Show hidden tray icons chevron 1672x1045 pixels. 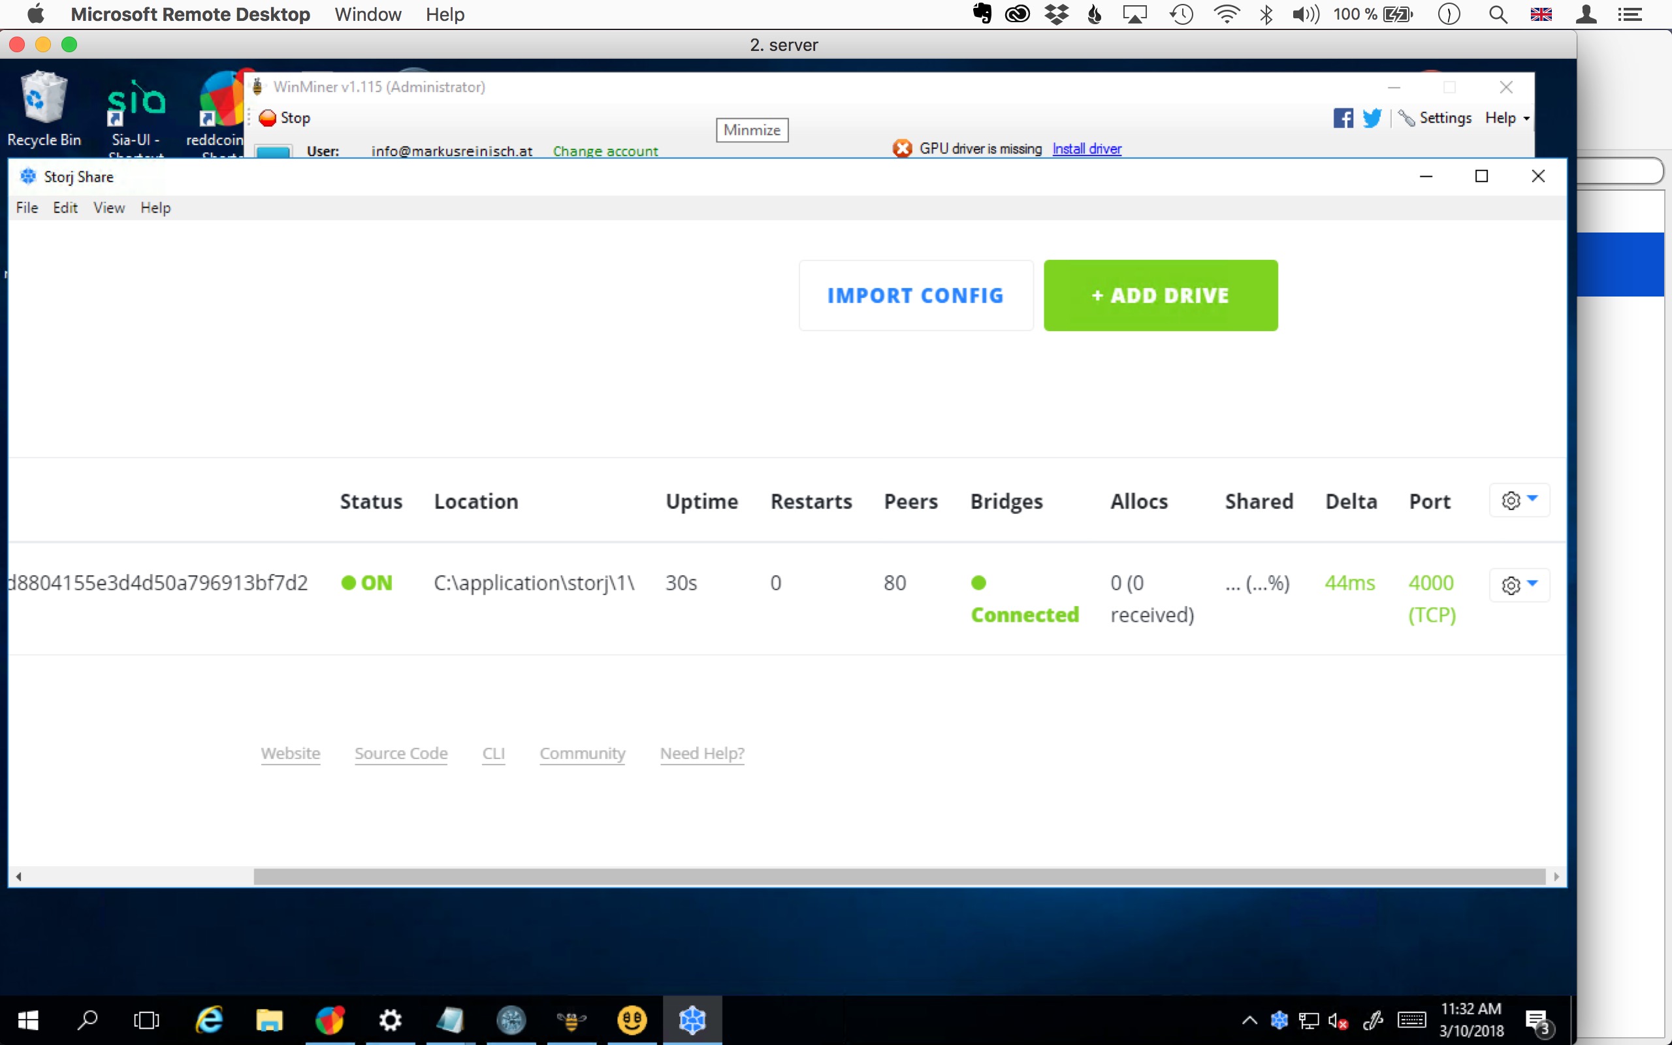(x=1249, y=1020)
